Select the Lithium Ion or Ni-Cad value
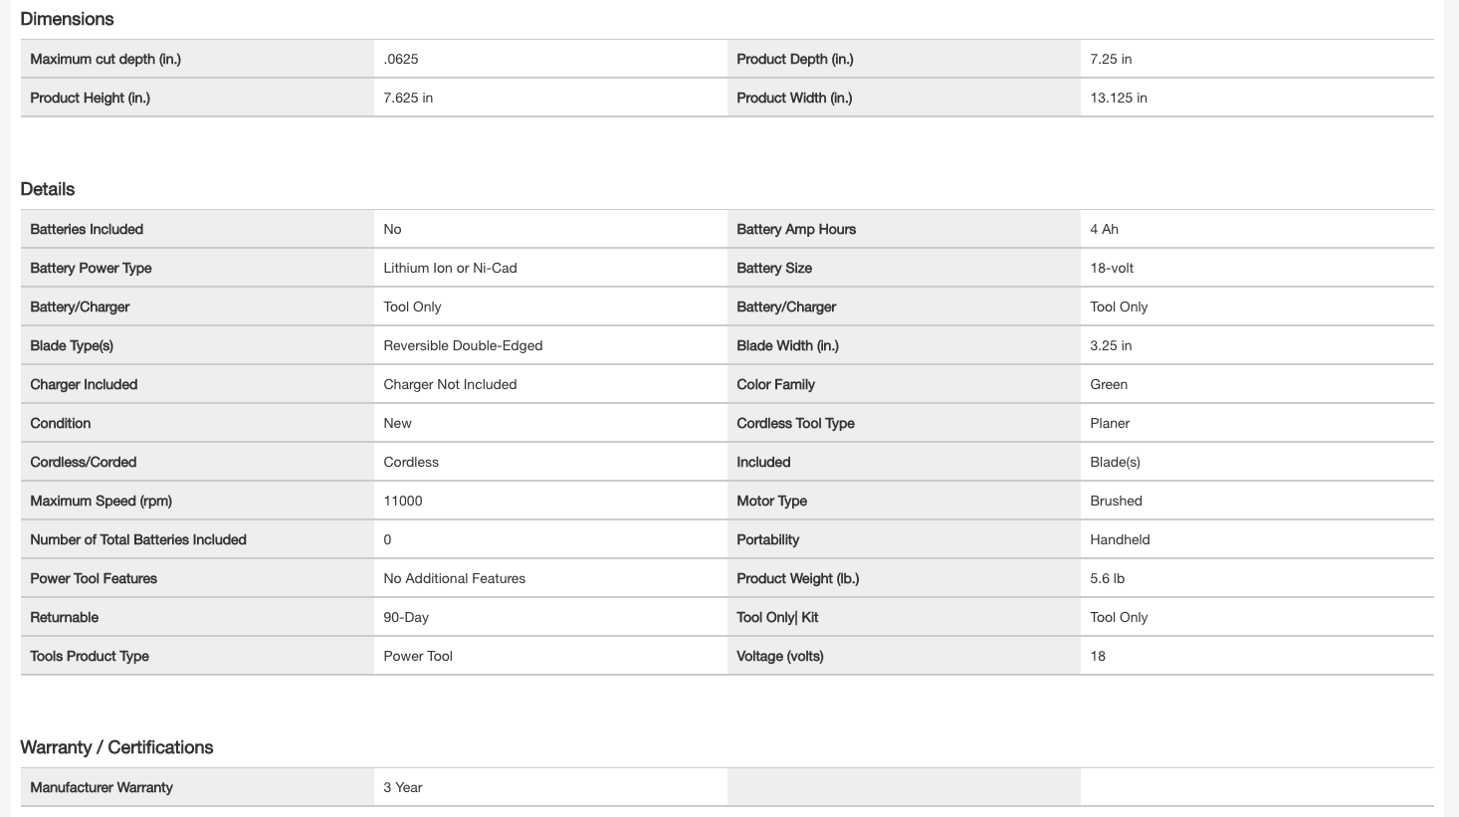Screen dimensions: 1459x817 pyautogui.click(x=450, y=268)
